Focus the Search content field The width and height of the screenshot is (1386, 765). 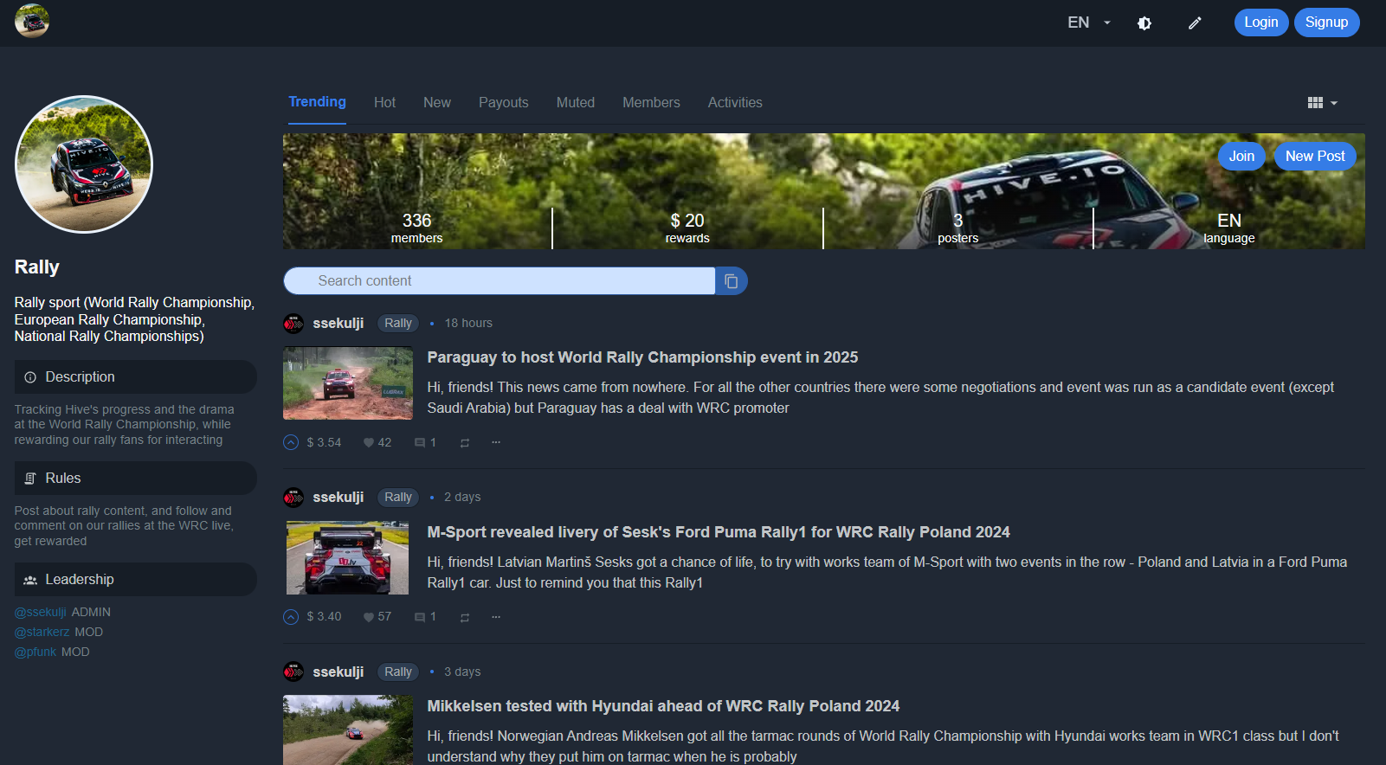point(500,280)
